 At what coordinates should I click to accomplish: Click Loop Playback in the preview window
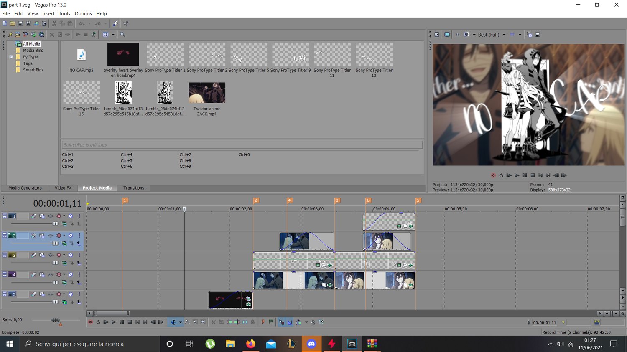[x=501, y=175]
